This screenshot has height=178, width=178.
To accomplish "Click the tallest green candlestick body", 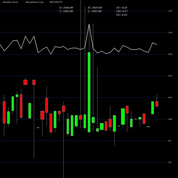I will [x=89, y=92].
